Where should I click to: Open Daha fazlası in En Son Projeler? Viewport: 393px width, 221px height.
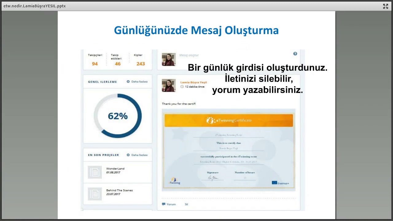coord(139,155)
